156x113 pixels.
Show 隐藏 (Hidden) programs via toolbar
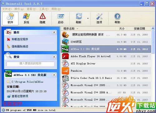pos(42,19)
